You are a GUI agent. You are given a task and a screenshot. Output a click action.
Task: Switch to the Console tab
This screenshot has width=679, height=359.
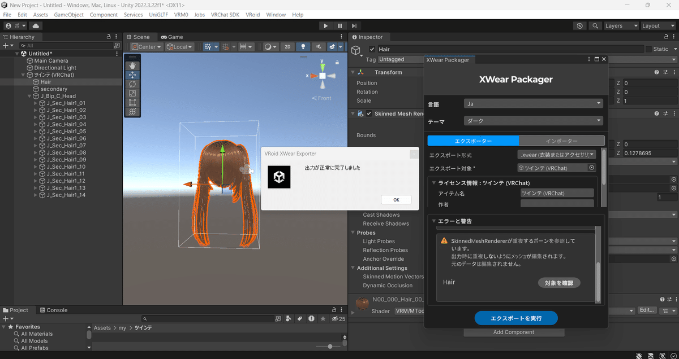coord(53,310)
